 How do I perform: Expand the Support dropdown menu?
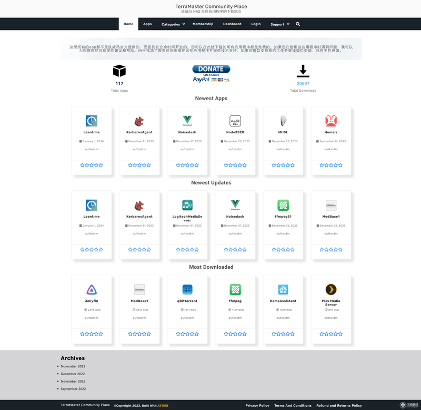280,24
